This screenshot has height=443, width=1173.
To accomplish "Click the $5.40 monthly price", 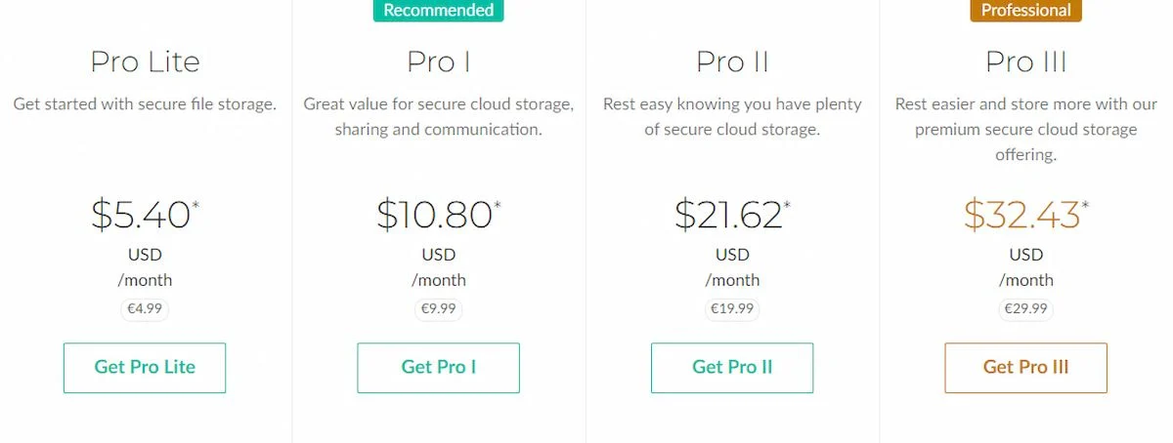I will point(145,215).
